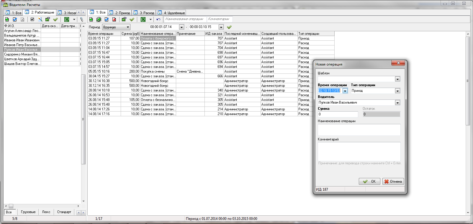Open properties icon in operations toolbar
This screenshot has height=224, width=473.
point(124,19)
